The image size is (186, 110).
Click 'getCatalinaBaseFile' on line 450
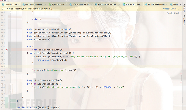point(95,36)
